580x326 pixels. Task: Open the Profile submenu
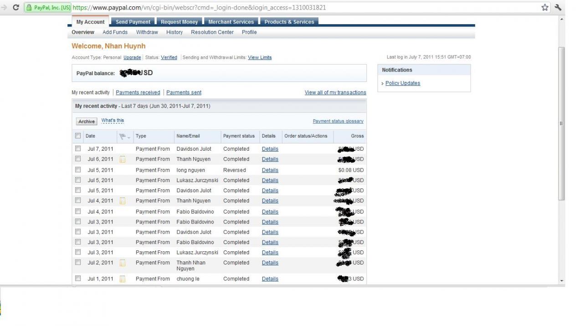(249, 32)
